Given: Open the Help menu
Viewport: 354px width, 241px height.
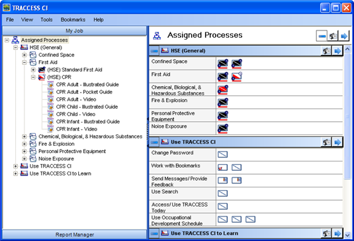Looking at the screenshot, I should pyautogui.click(x=99, y=20).
